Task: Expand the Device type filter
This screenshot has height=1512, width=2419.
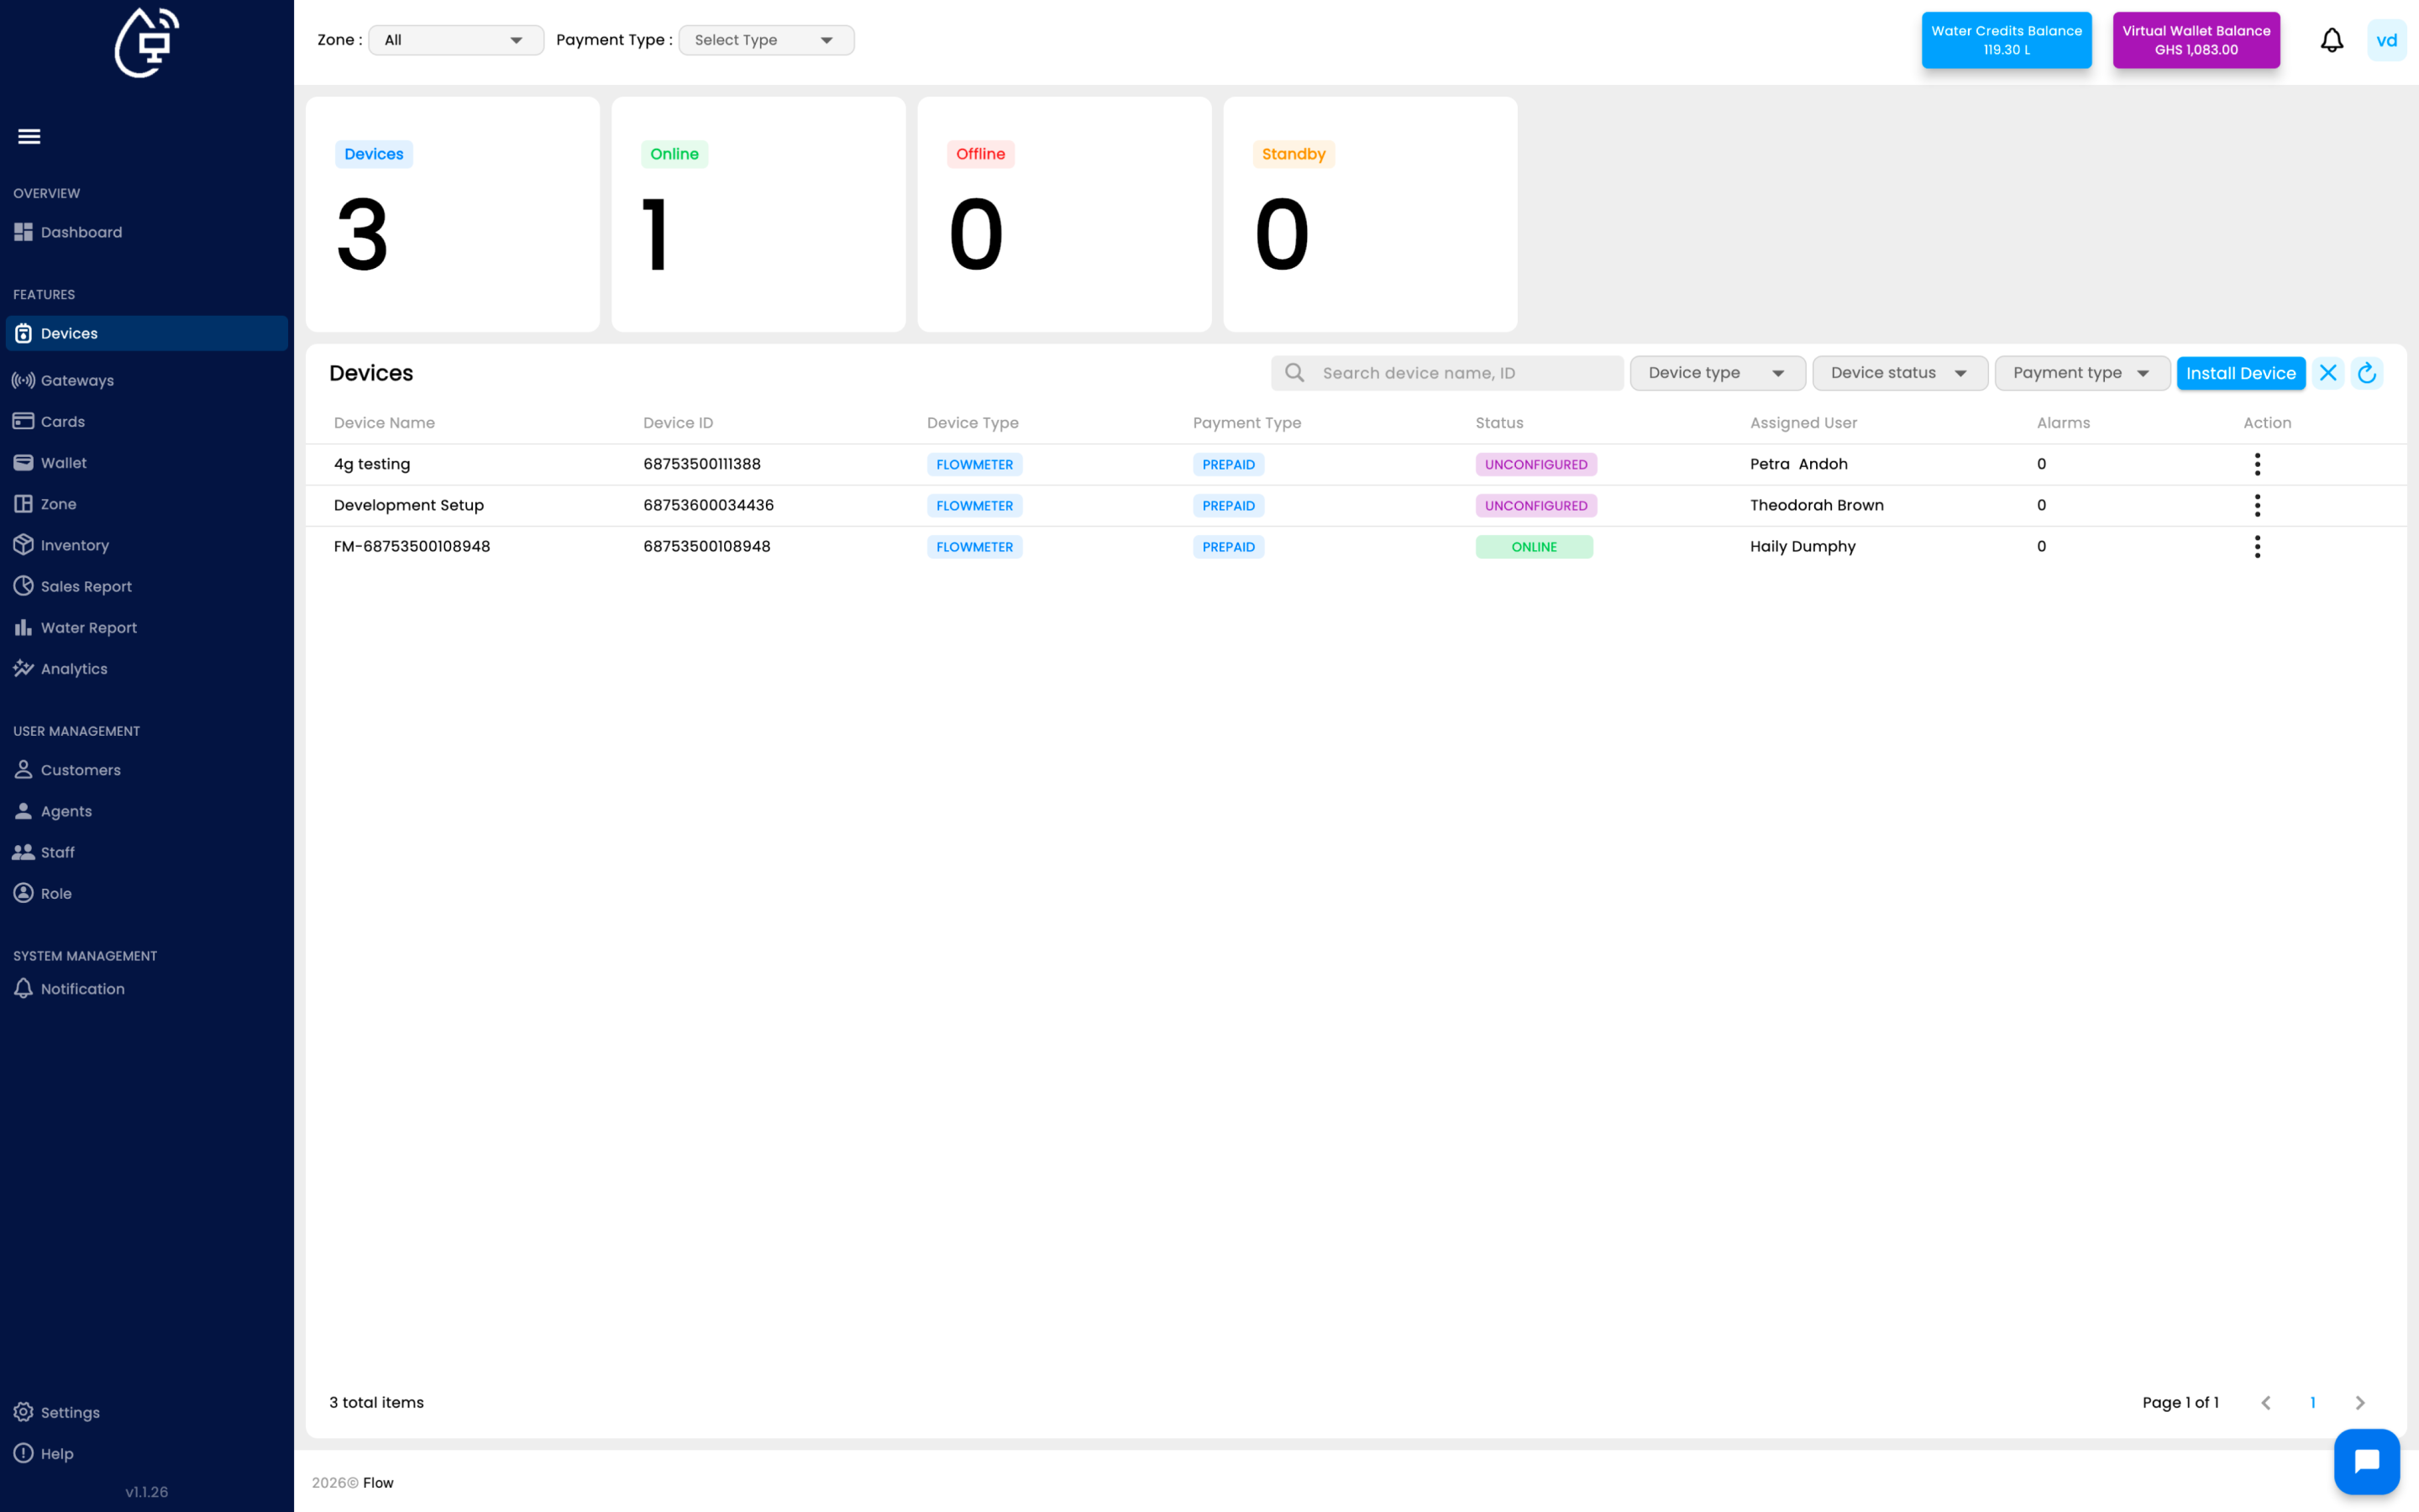Action: coord(1718,373)
